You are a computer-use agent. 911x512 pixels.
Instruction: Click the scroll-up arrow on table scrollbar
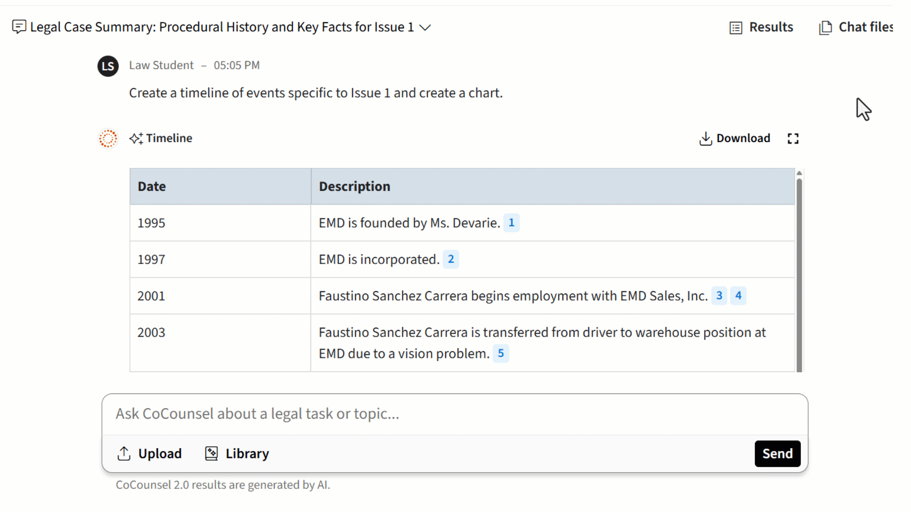(799, 174)
